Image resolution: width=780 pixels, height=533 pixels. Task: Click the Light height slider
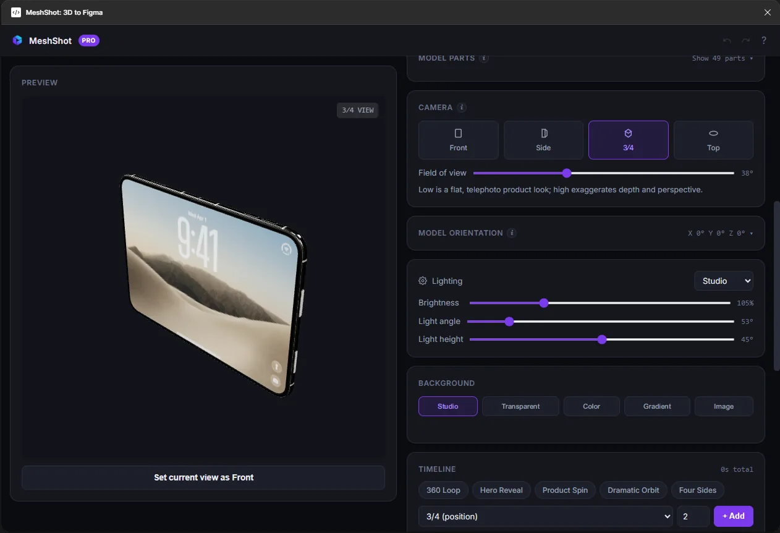(x=602, y=339)
